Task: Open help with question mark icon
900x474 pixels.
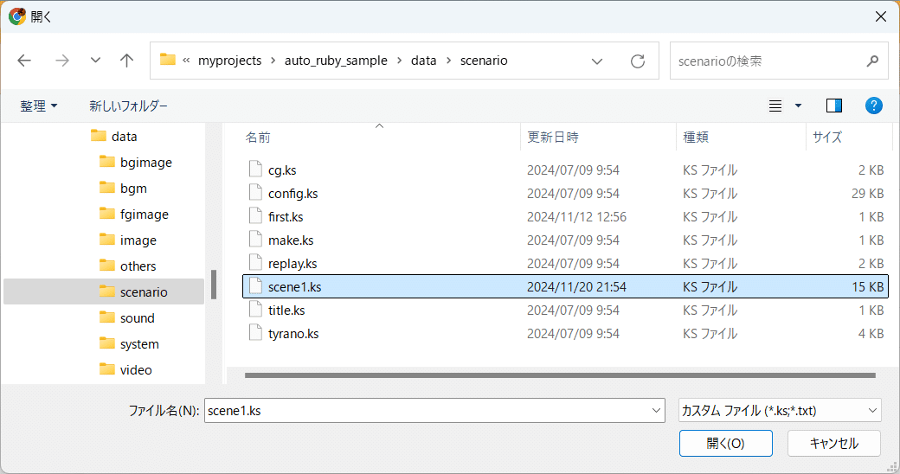Action: (873, 106)
